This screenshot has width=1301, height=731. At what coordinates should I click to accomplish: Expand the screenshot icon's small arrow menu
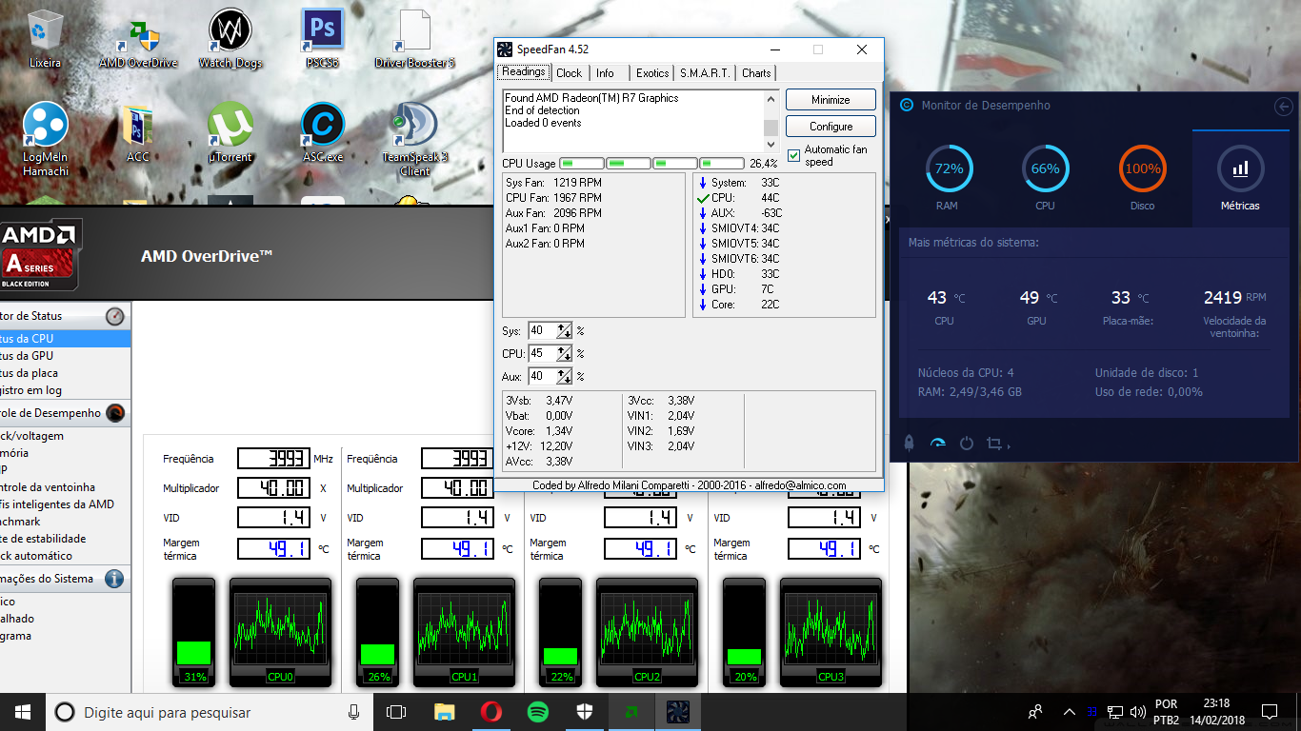(1009, 445)
